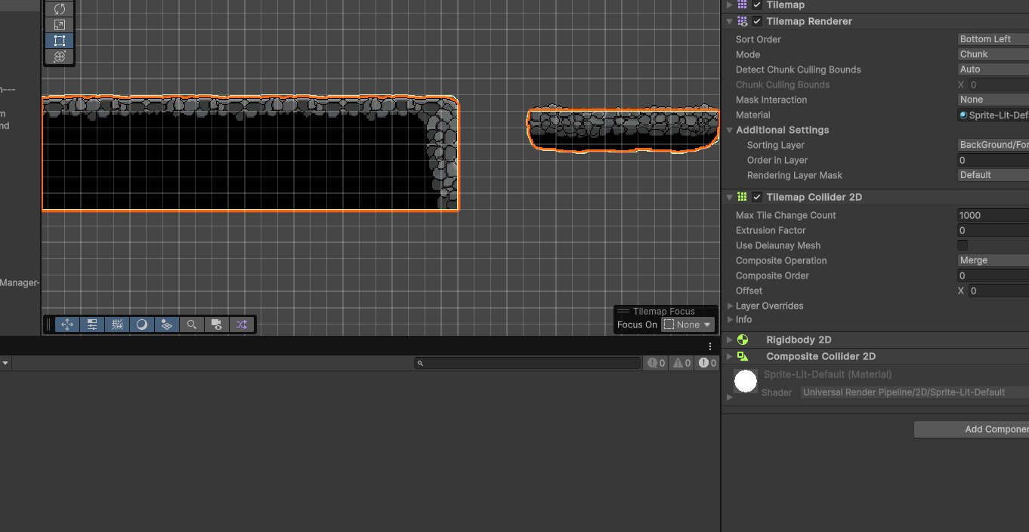
Task: Open the scene camera settings icon
Action: (217, 324)
